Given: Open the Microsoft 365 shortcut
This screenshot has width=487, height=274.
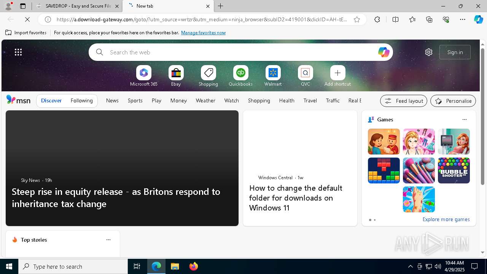Looking at the screenshot, I should point(144,76).
